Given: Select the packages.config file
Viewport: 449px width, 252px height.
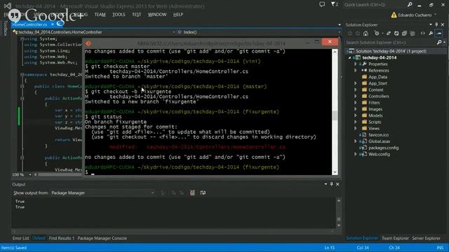Looking at the screenshot, I should [383, 148].
